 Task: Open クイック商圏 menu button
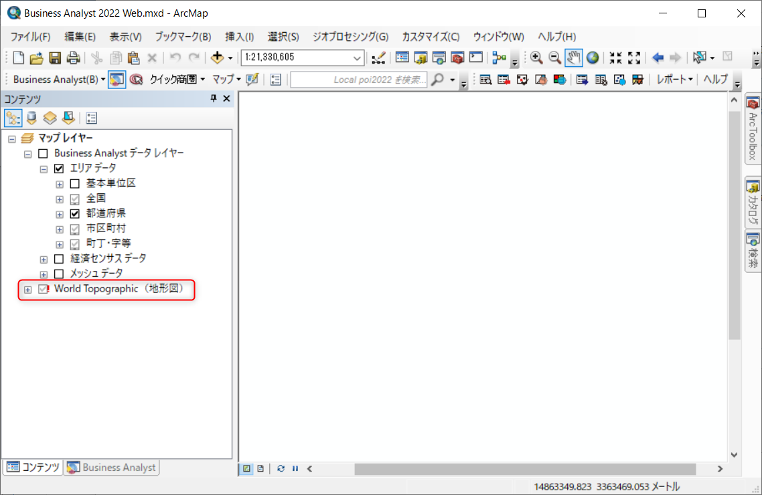[177, 80]
